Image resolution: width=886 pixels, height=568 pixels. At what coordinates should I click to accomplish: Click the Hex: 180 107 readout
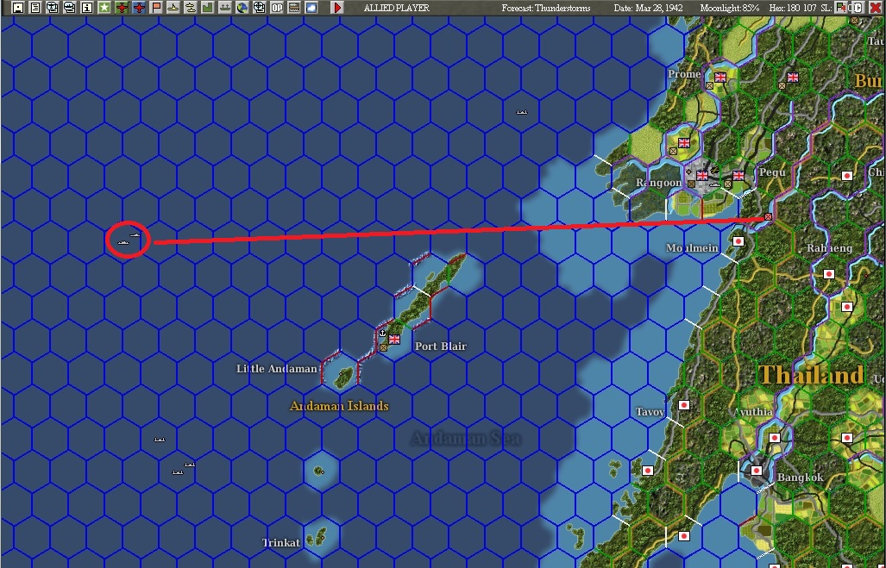tap(793, 8)
